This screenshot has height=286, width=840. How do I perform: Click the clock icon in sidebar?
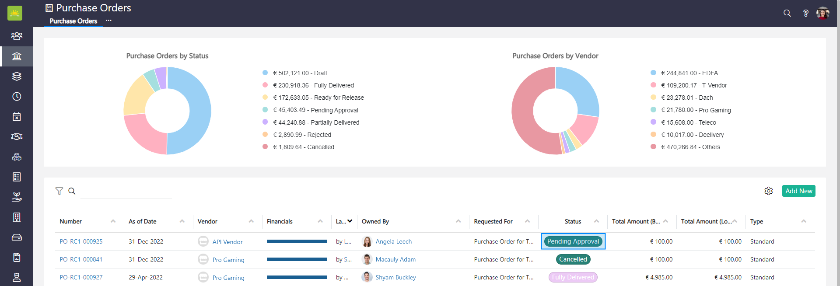[x=17, y=97]
